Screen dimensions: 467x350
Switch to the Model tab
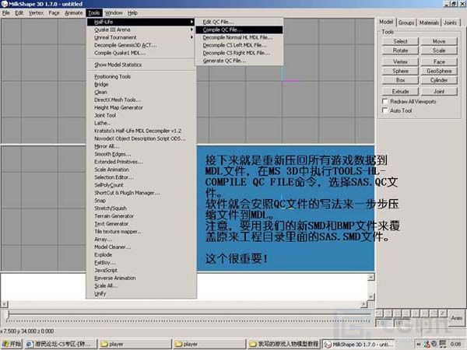(x=386, y=22)
